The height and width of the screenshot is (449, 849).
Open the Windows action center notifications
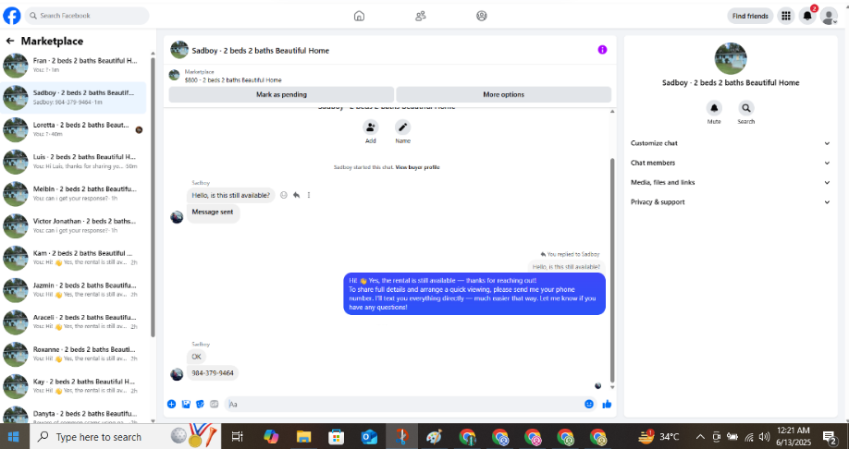coord(829,437)
